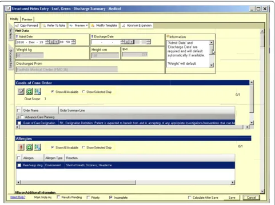
Task: Select Show Selected Only in Goals of Care Order
Action: [97, 92]
